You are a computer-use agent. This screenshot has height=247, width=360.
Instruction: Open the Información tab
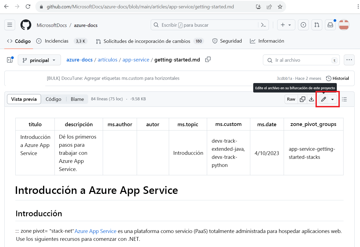tap(267, 41)
